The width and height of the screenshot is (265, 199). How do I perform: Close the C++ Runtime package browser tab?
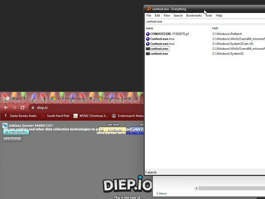(x=91, y=98)
